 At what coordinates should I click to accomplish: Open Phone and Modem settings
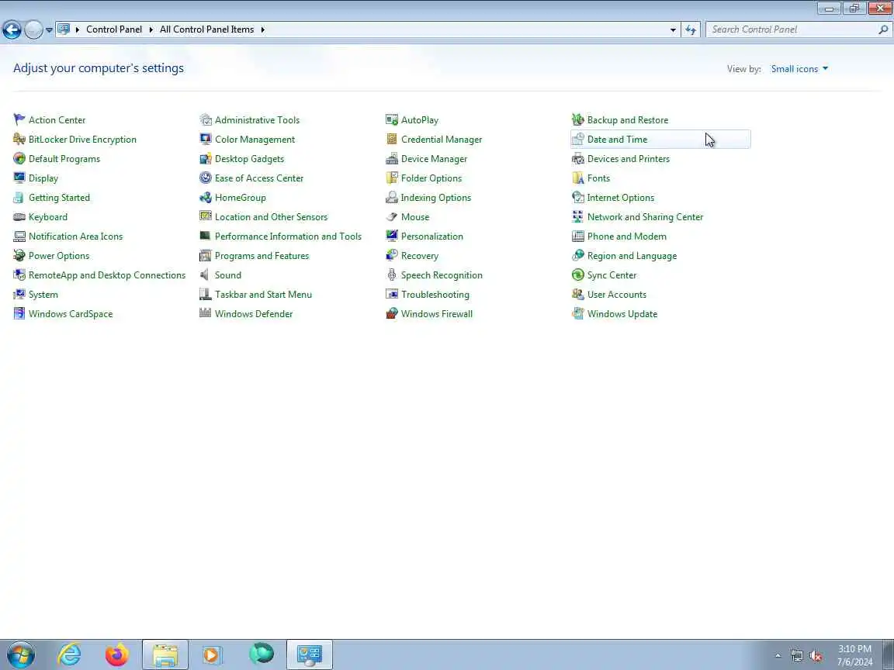(x=626, y=236)
